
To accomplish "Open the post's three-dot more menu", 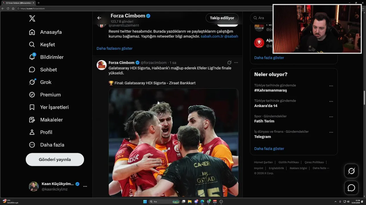I will click(x=236, y=63).
